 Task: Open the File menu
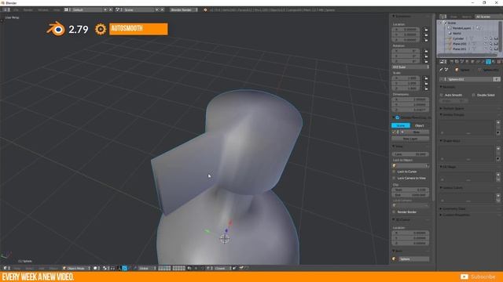tap(16, 10)
